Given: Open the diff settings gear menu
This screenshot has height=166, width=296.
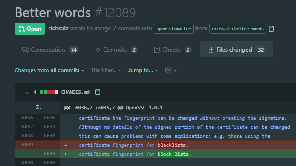Looking at the screenshot, I should point(171,70).
